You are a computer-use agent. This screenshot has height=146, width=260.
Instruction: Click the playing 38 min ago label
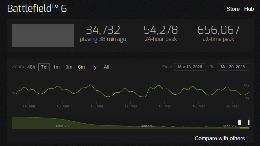[103, 39]
